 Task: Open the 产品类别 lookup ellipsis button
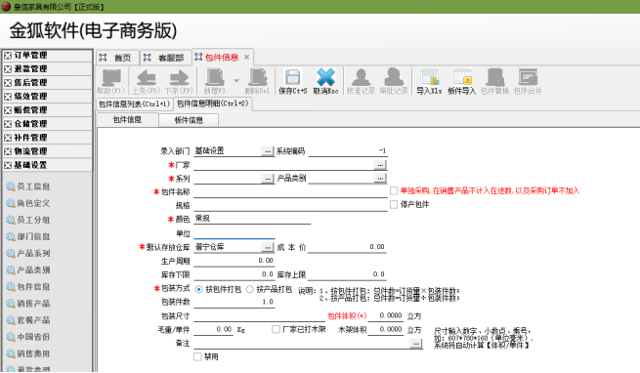(x=380, y=179)
